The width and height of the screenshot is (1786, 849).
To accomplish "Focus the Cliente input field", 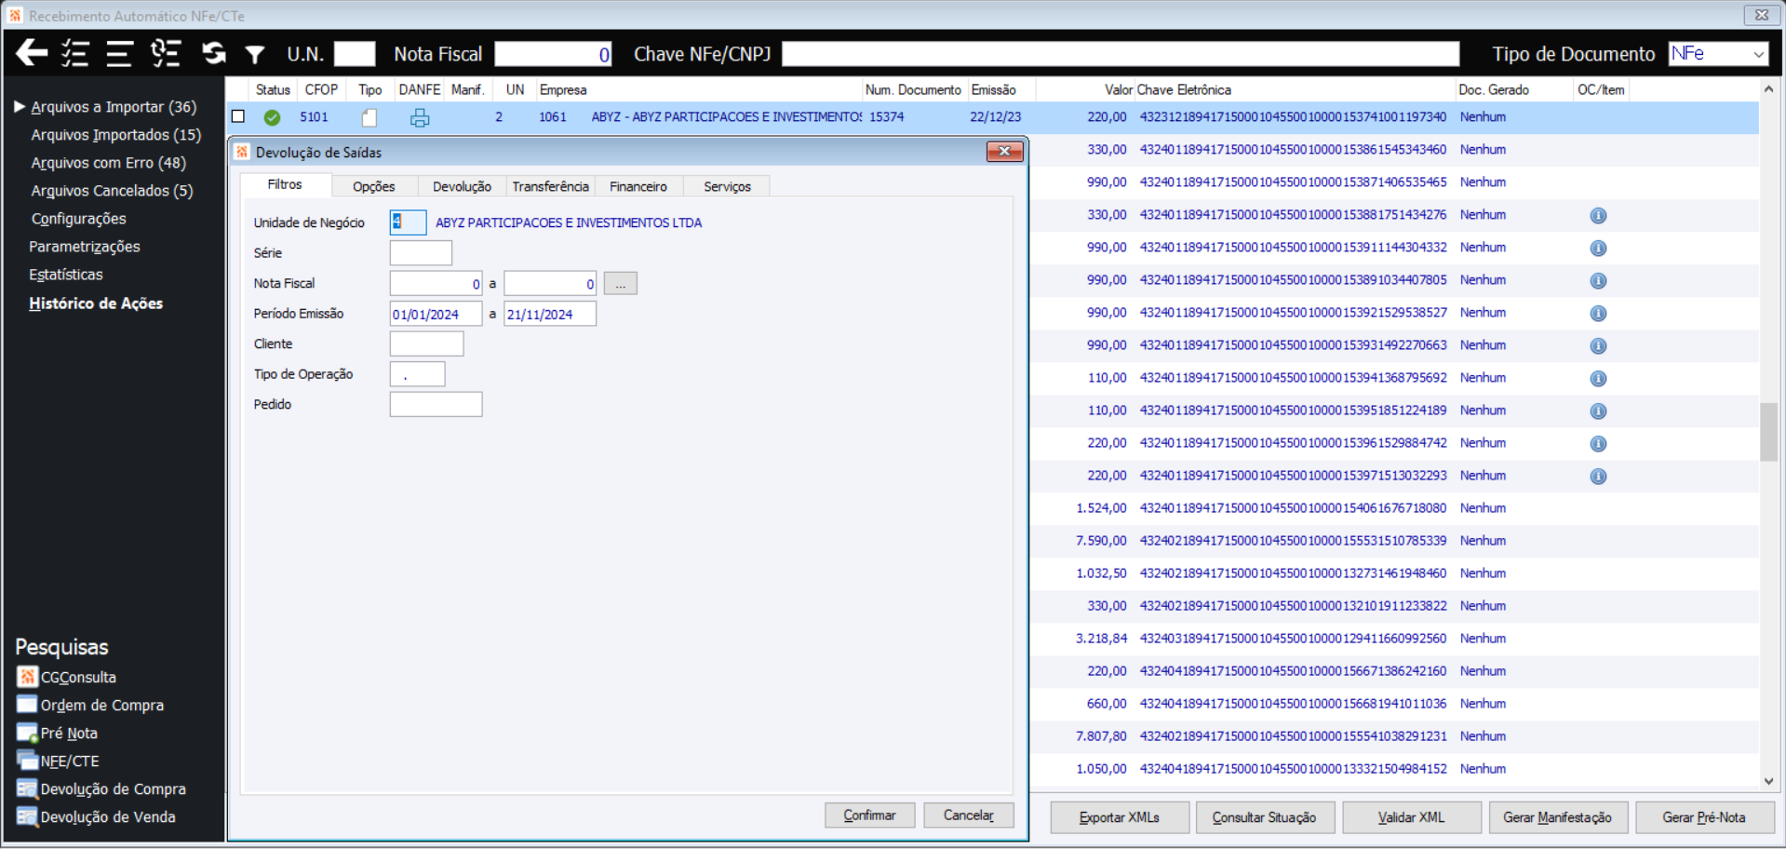I will (x=426, y=344).
